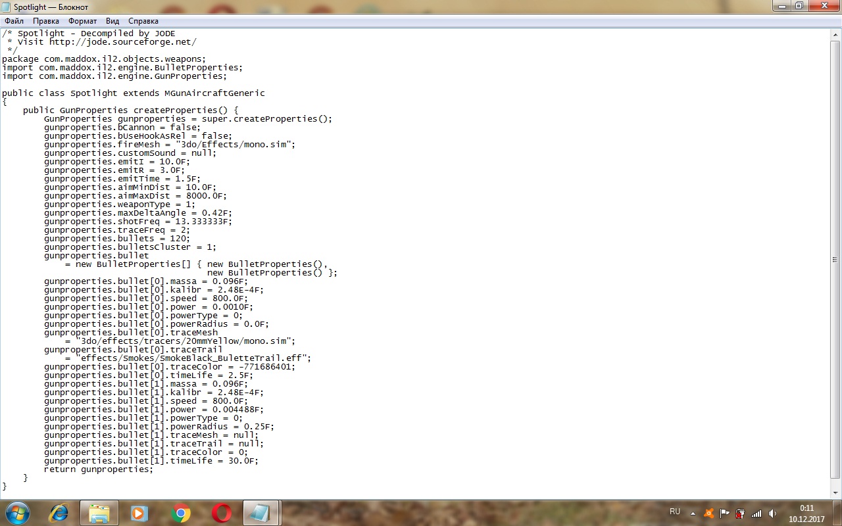Click the line "return gunproperties;"
Screen dimensions: 842x526
coord(99,469)
